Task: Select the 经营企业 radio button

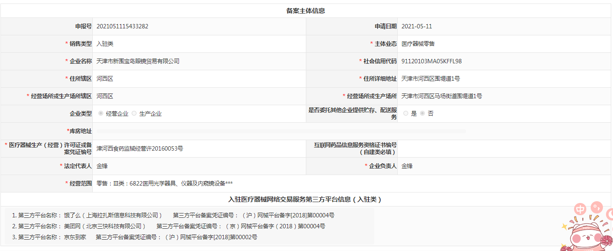Action: (101, 113)
